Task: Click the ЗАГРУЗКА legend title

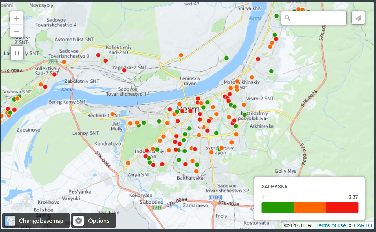Action: pyautogui.click(x=274, y=187)
